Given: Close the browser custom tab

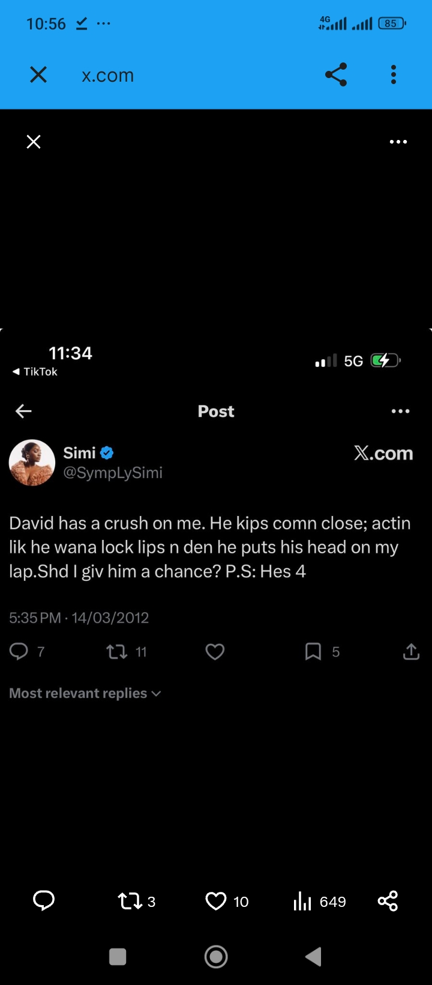Looking at the screenshot, I should click(x=38, y=75).
